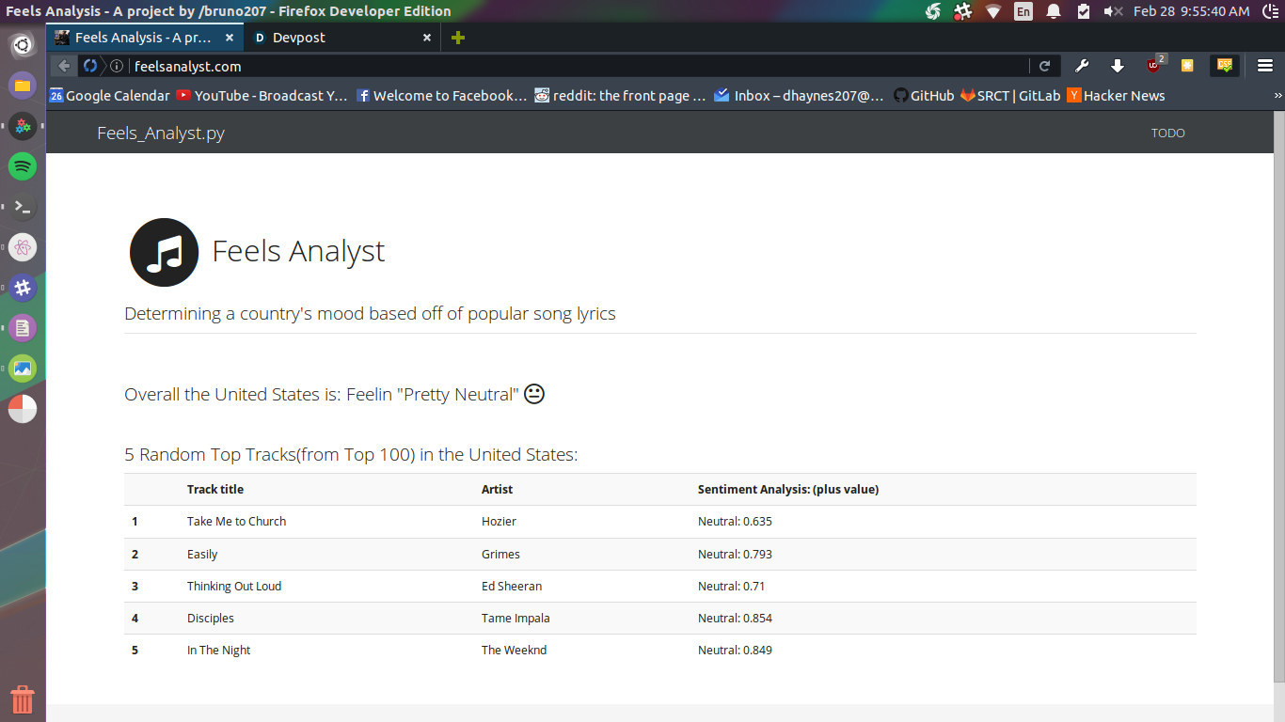Open Firefox hamburger menu
This screenshot has height=722, width=1285.
click(1264, 66)
